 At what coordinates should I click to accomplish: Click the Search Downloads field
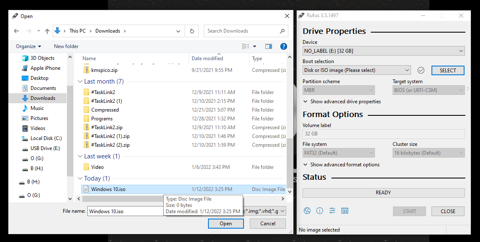point(243,31)
